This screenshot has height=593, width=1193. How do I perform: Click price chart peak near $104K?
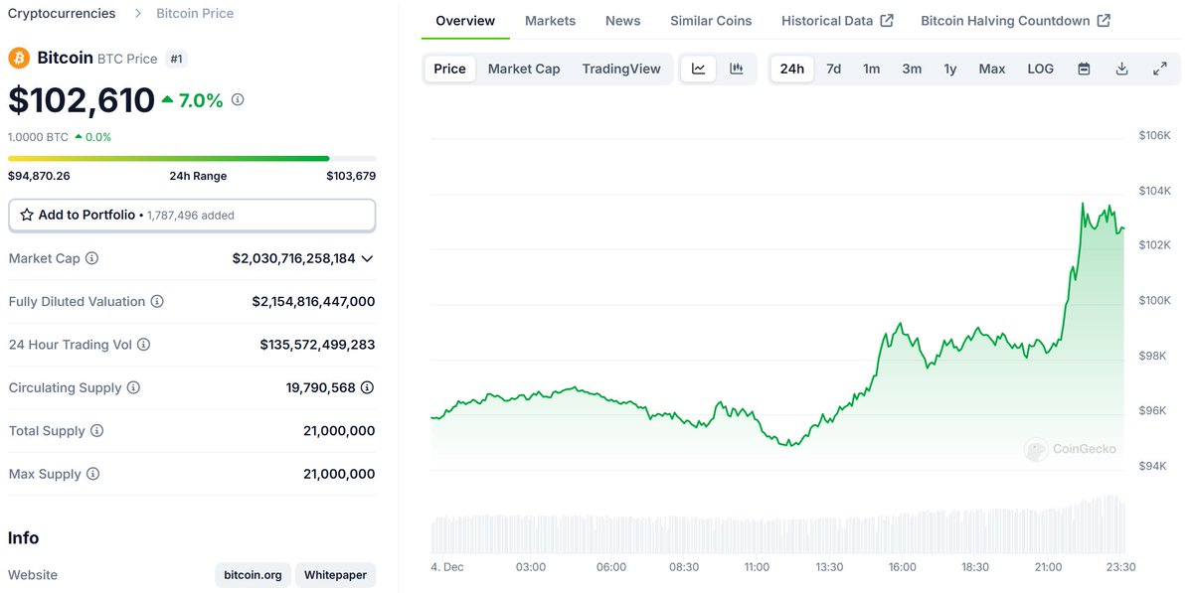(x=1083, y=204)
